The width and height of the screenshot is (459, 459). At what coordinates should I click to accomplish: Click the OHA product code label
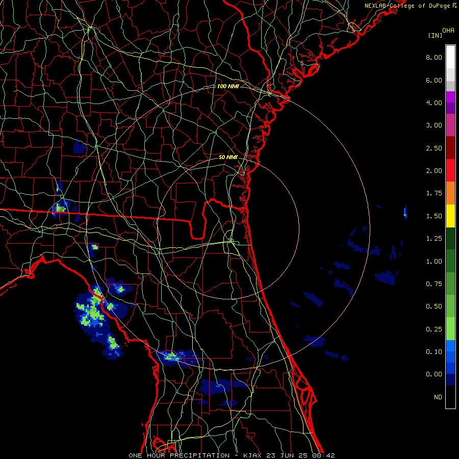pos(448,31)
